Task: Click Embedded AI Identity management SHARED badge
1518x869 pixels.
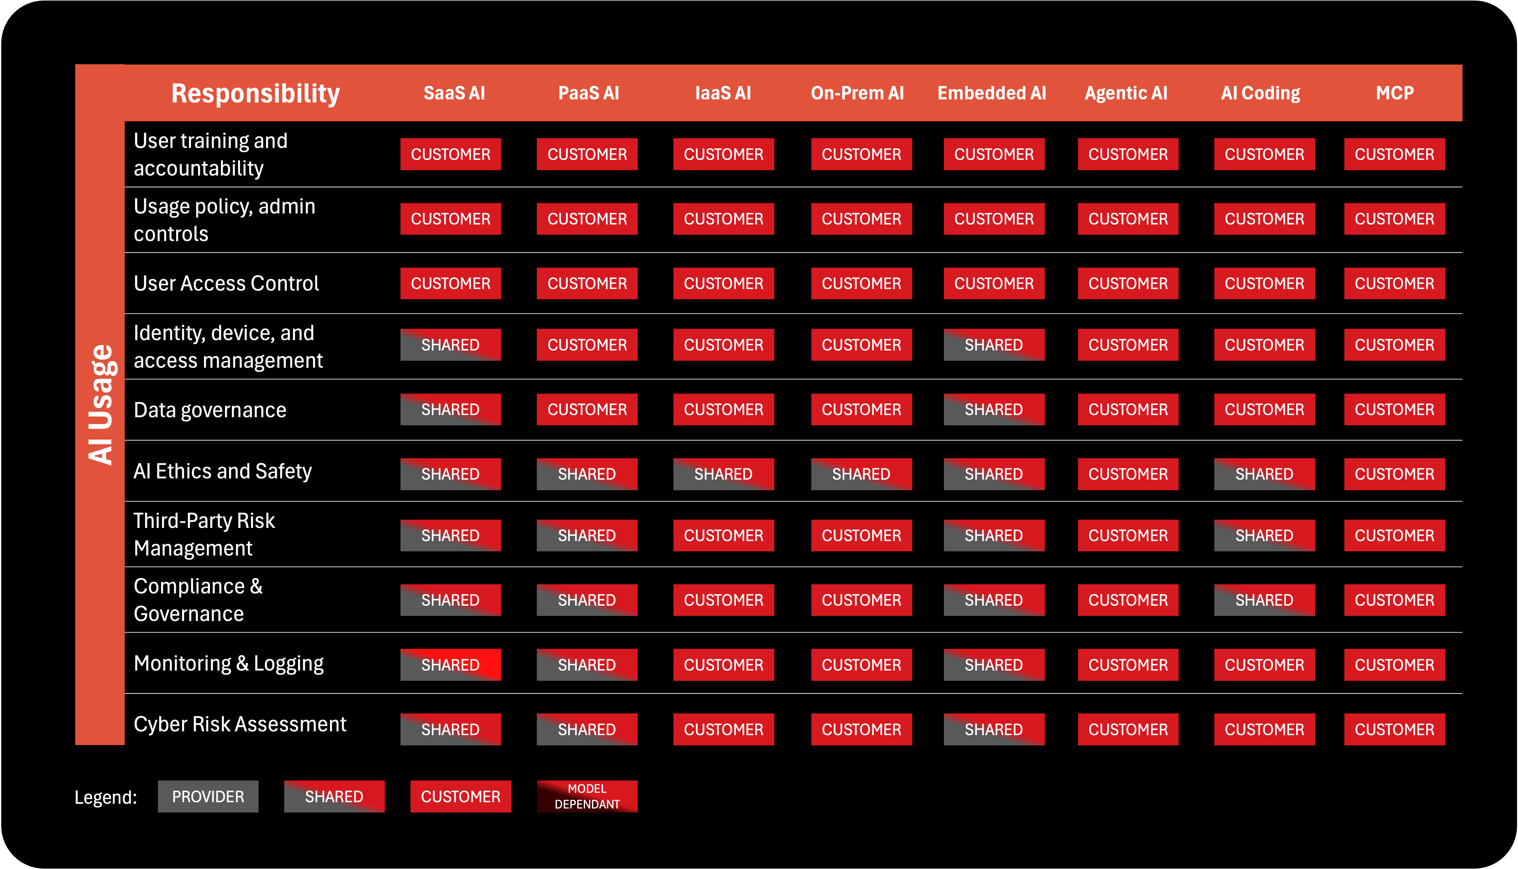Action: pos(994,345)
